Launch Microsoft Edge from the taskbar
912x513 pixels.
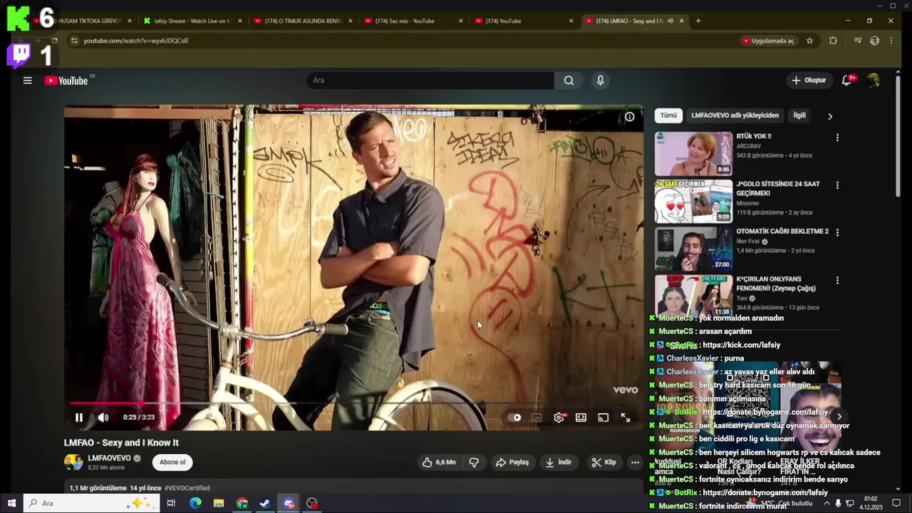(x=195, y=503)
